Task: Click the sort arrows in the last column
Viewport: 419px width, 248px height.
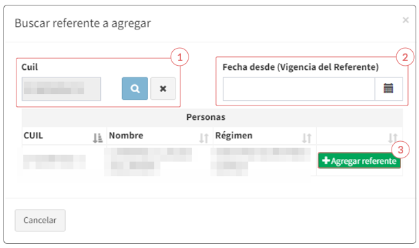Action: [x=393, y=138]
